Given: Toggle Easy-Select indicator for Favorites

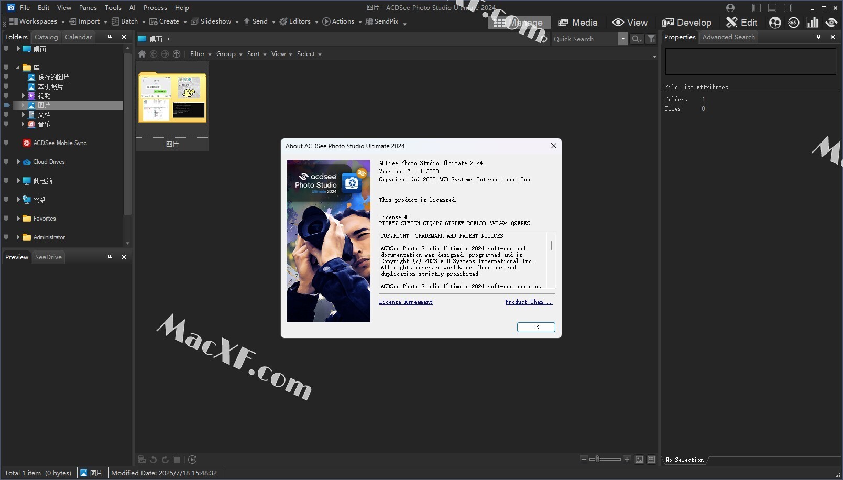Looking at the screenshot, I should point(6,219).
